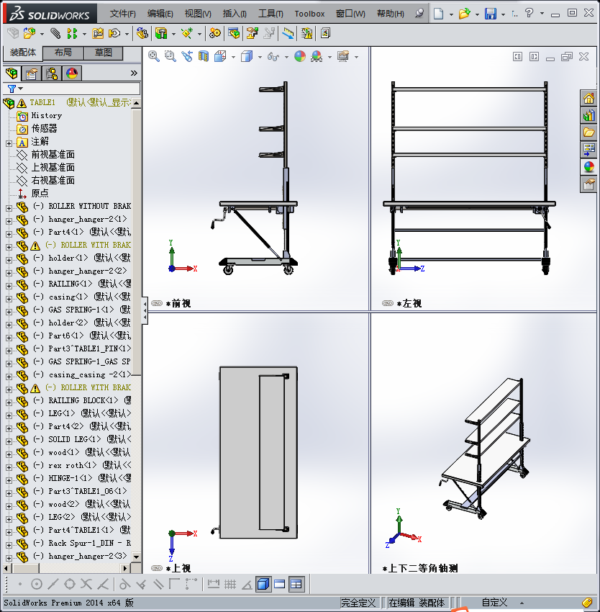Open the 编辑(E) menu

160,14
